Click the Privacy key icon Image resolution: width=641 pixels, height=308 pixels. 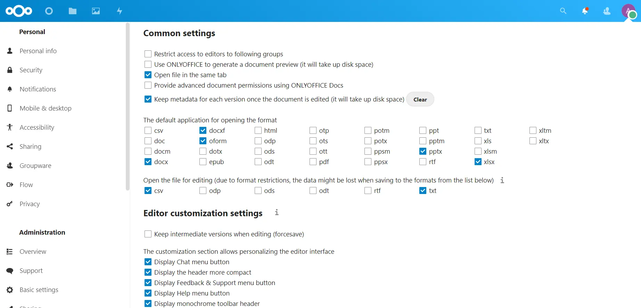(10, 204)
